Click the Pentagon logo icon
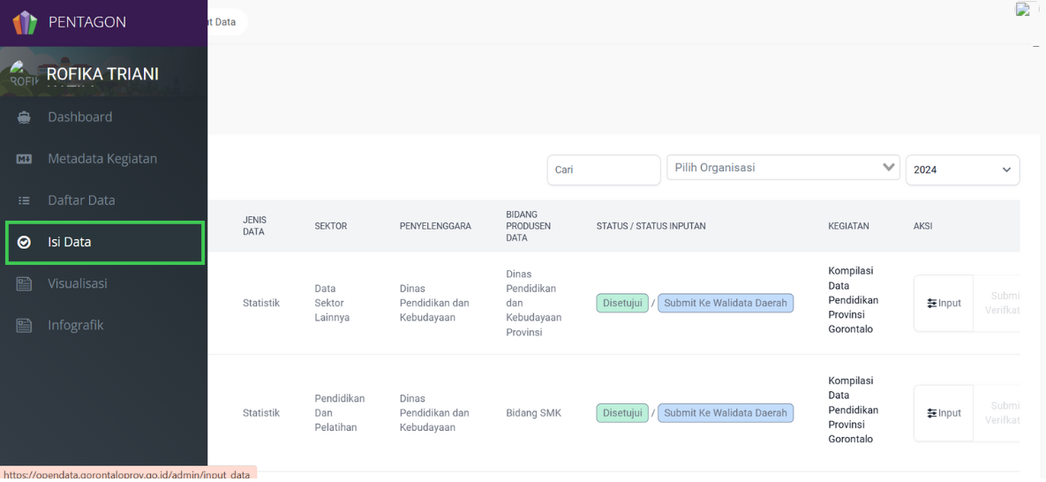1046x482 pixels. [26, 22]
